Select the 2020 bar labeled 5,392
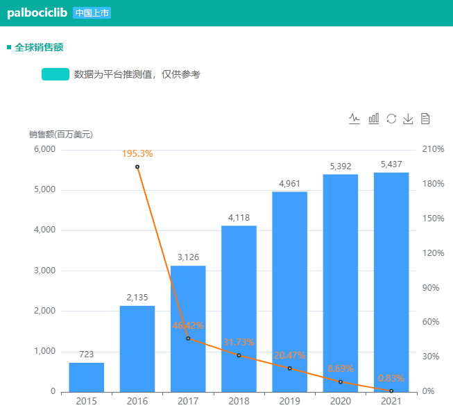This screenshot has width=453, height=419. (x=340, y=282)
